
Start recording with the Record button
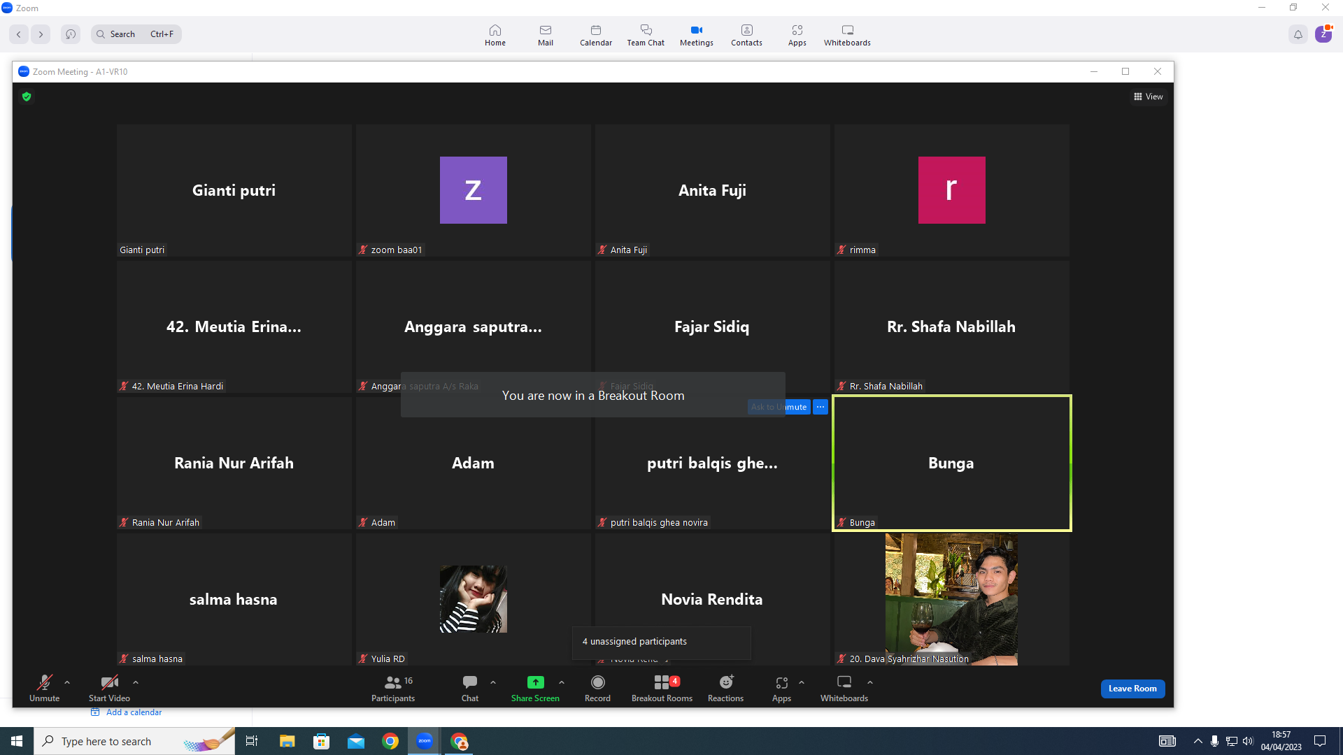pyautogui.click(x=597, y=688)
